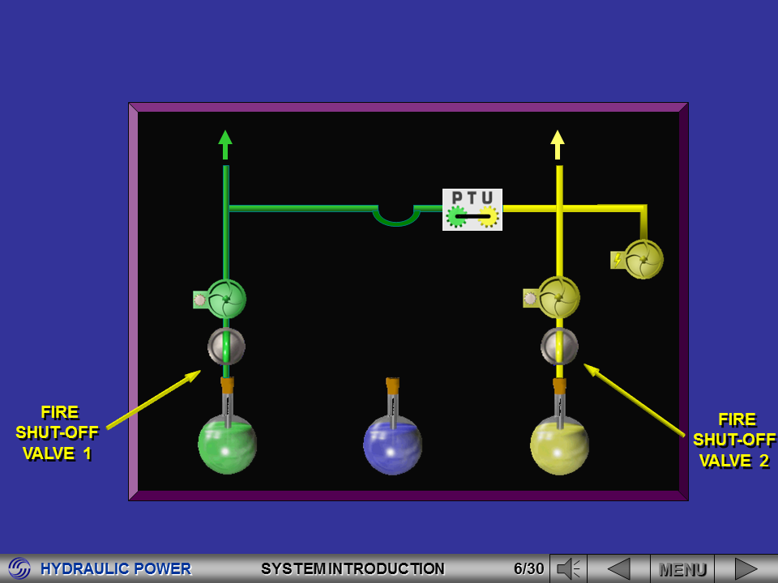Image resolution: width=778 pixels, height=583 pixels.
Task: Select the yellow hydraulic reservoir
Action: coord(559,445)
